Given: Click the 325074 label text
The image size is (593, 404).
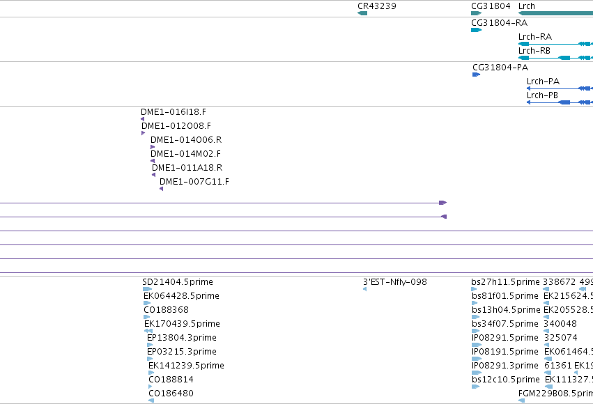Looking at the screenshot, I should (x=561, y=338).
